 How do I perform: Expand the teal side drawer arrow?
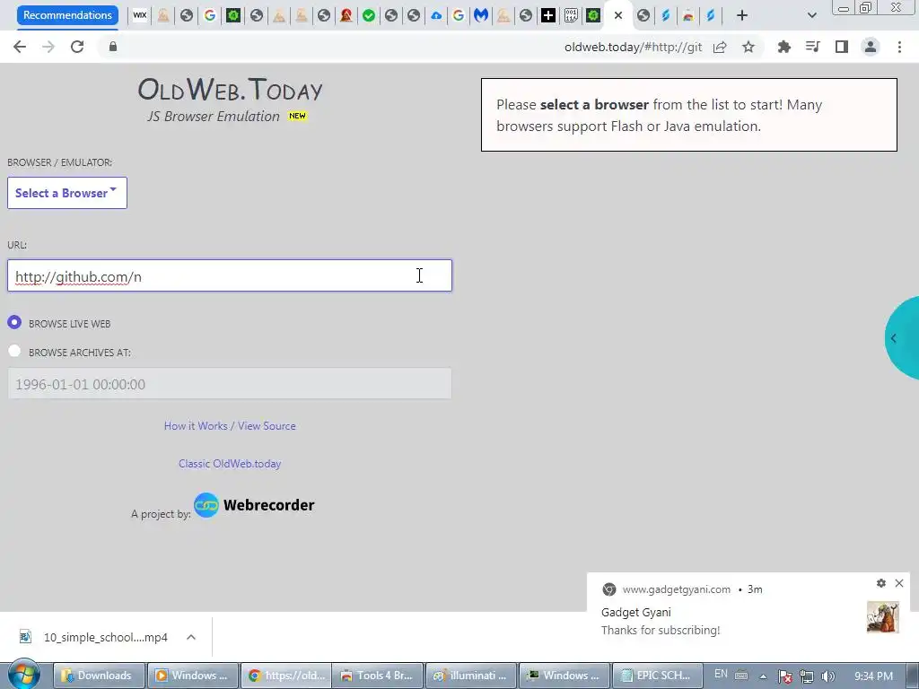(894, 338)
